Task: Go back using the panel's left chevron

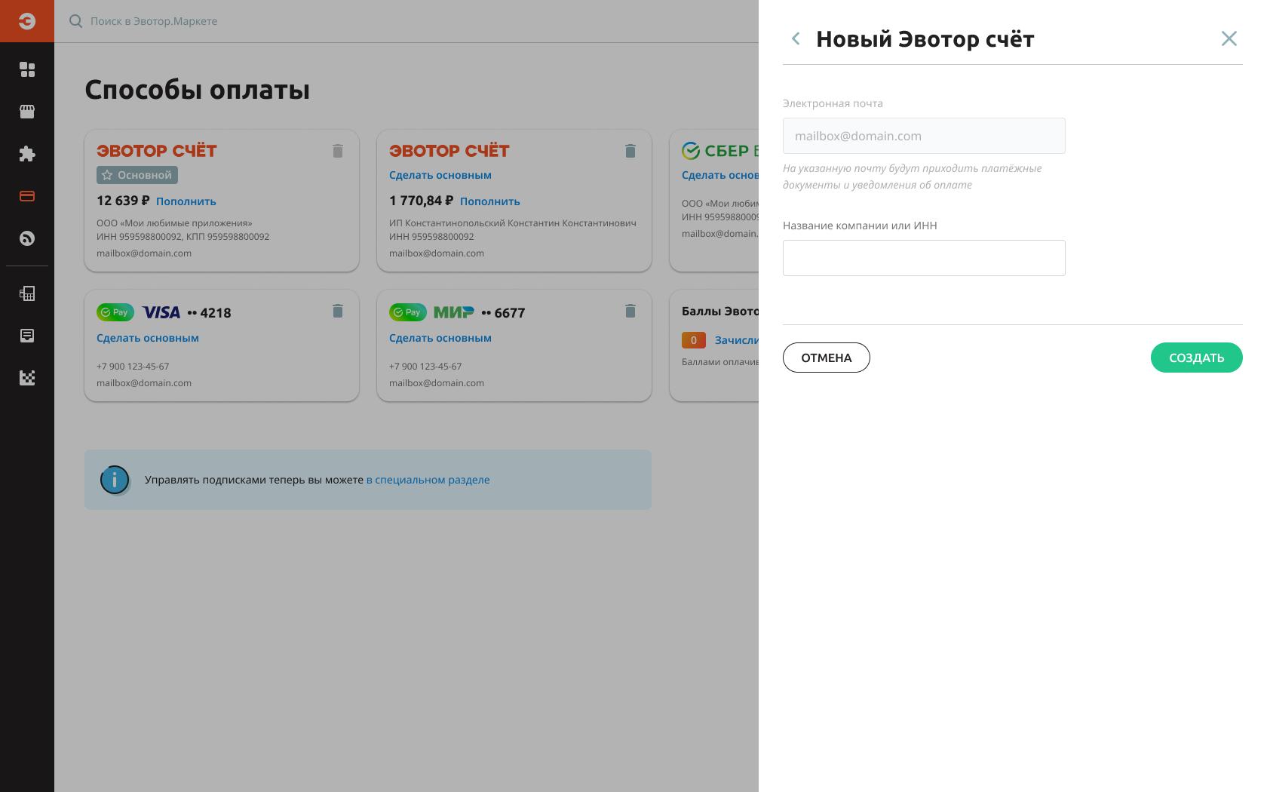Action: point(796,38)
